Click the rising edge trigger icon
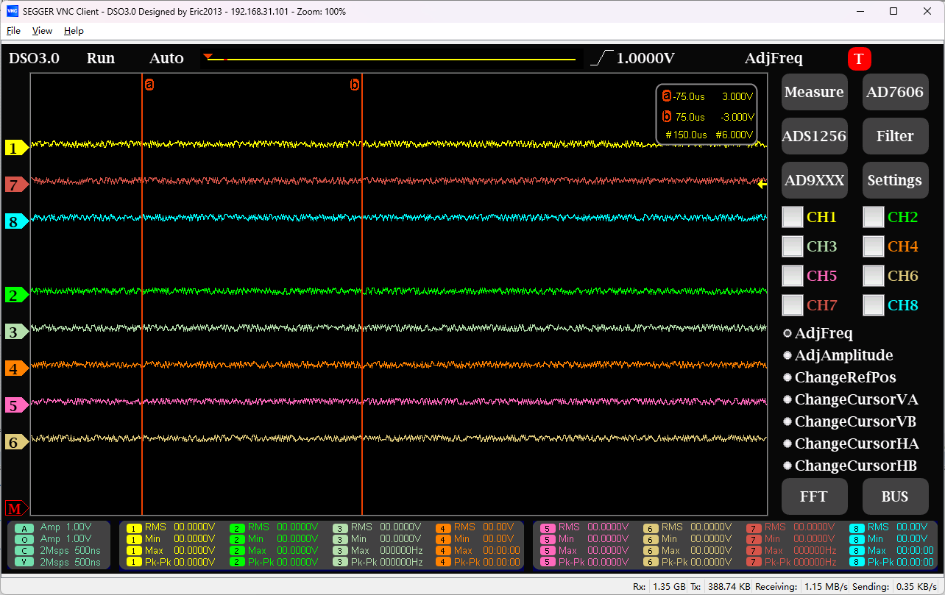This screenshot has width=945, height=595. 602,58
